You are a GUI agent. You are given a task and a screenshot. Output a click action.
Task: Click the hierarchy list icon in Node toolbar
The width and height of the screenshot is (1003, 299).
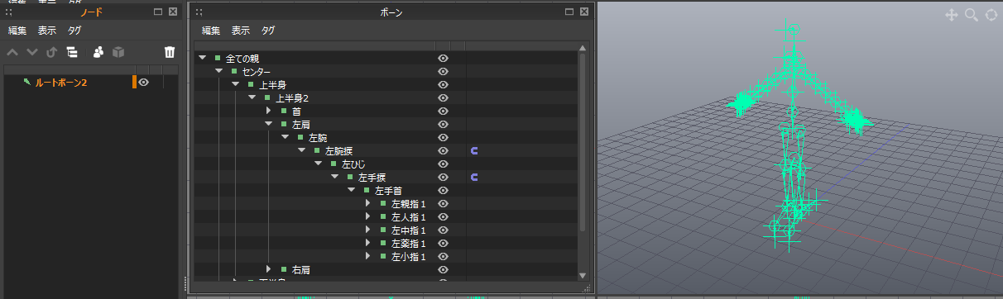coord(72,53)
